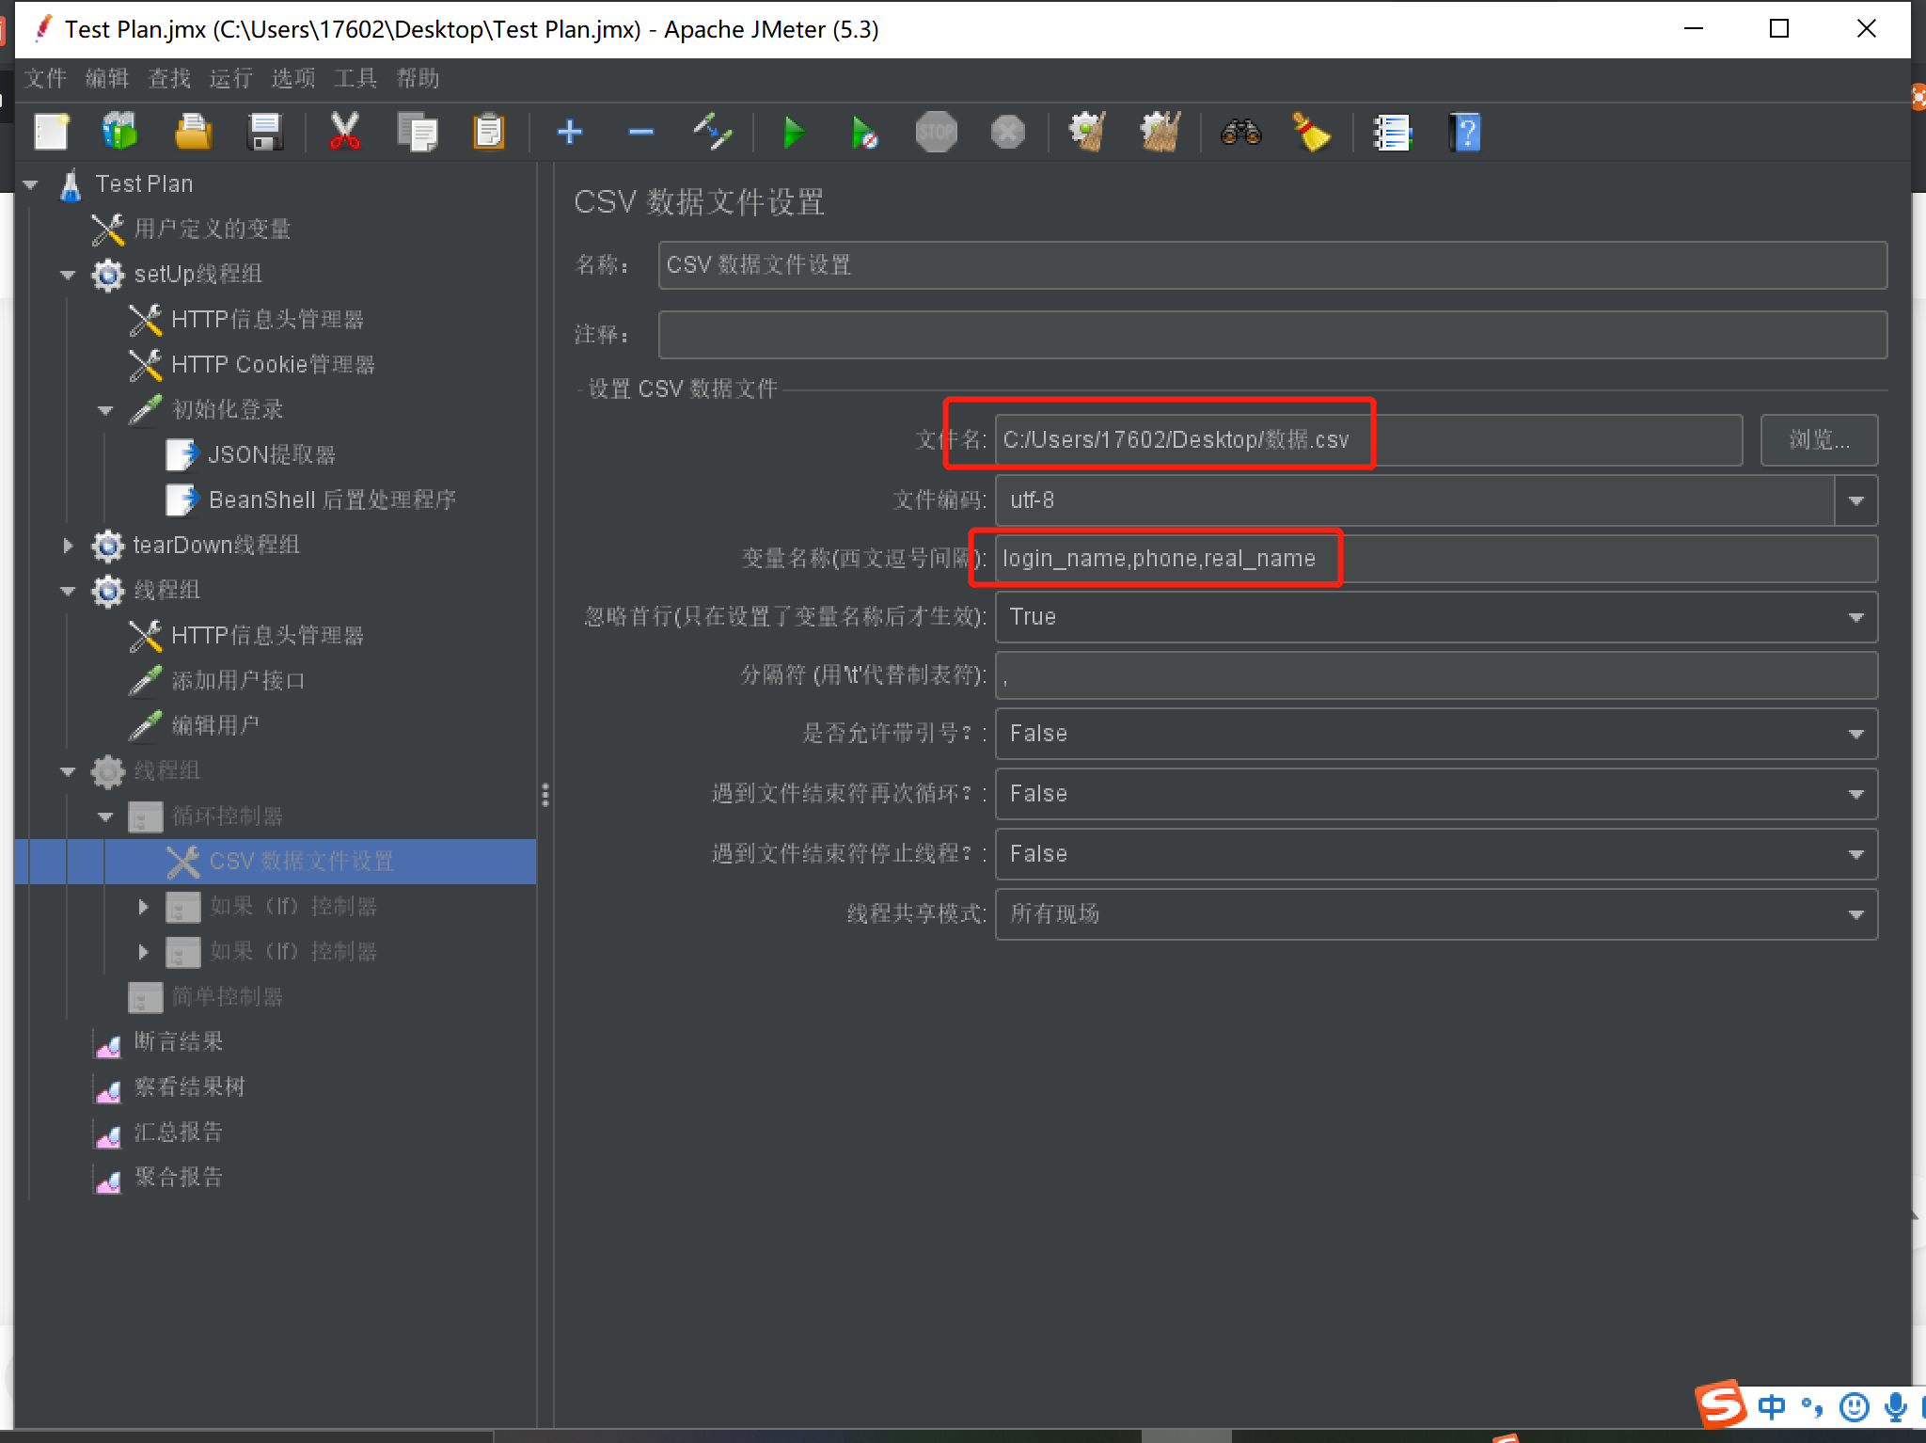Screen dimensions: 1926x1443
Task: Click the 浏览... browse button
Action: [1819, 439]
